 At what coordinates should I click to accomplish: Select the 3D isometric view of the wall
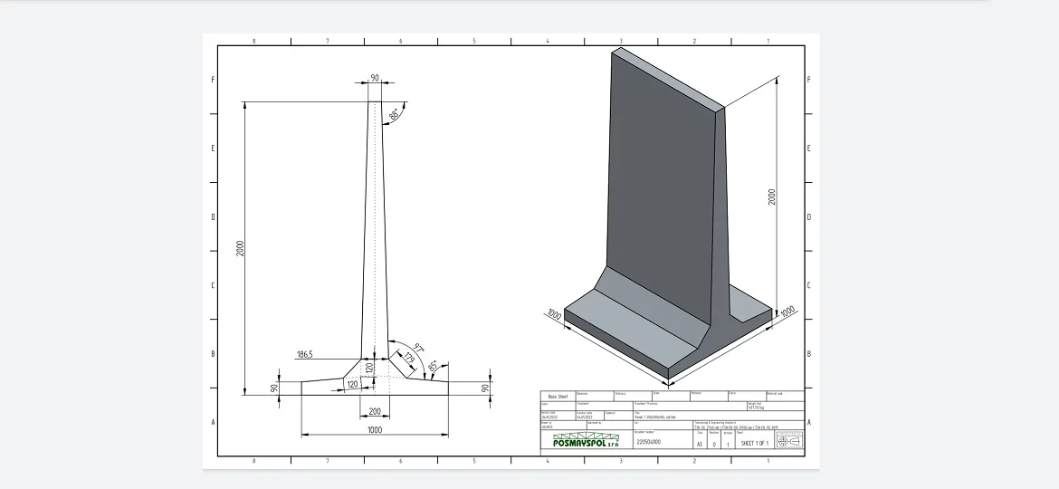point(669,216)
